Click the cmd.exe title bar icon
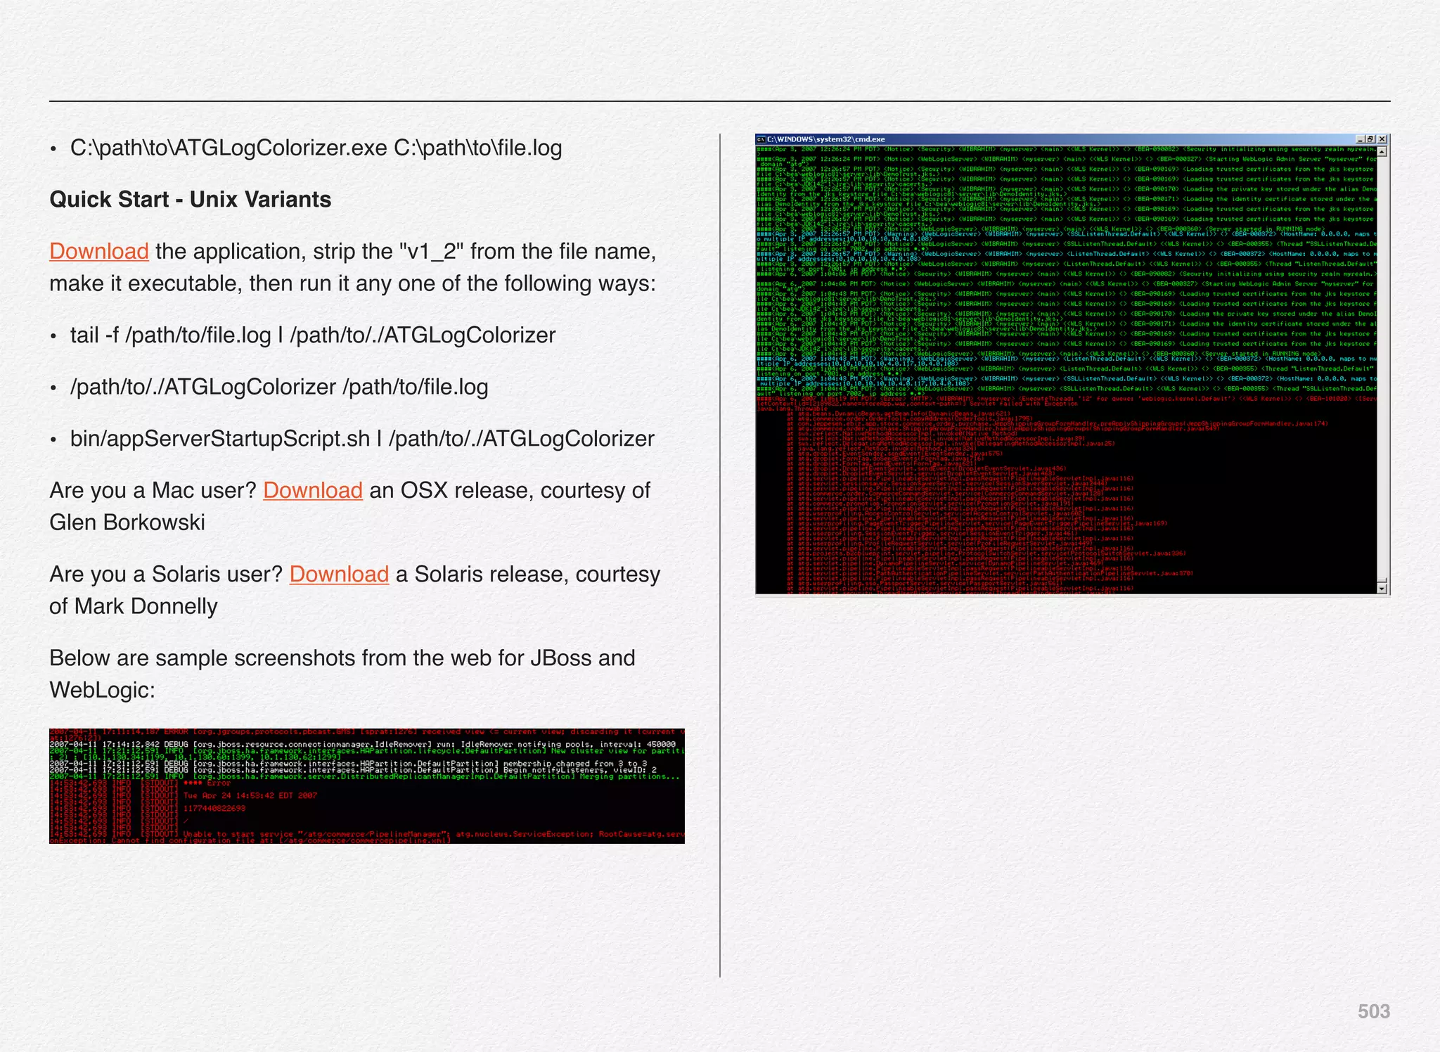 click(760, 139)
